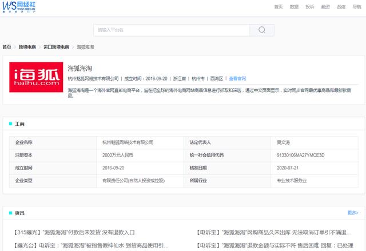Screen dimensions: 366x251
Task: Click 浙江省 in the company info line
Action: pos(180,78)
